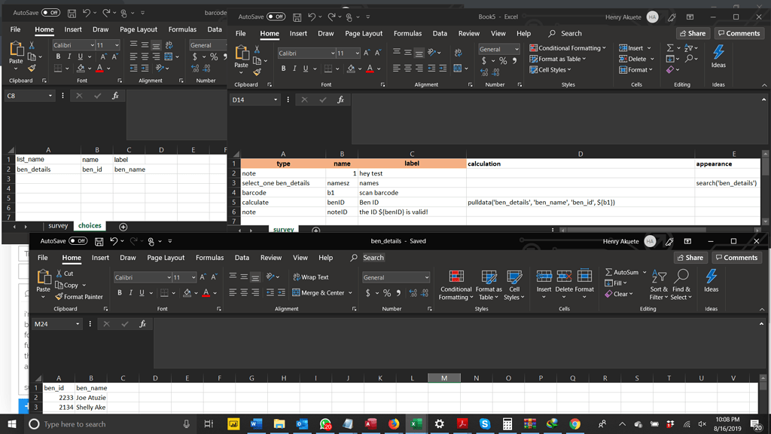Open Formulas tab in ben_details window
This screenshot has height=434, width=771.
(209, 258)
